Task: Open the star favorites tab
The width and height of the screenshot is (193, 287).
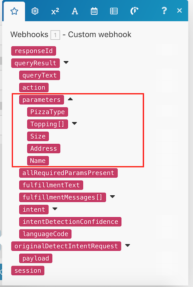Action: 14,11
